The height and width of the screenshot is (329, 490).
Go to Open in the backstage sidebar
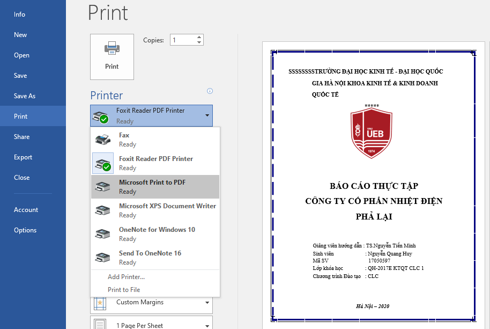33,55
